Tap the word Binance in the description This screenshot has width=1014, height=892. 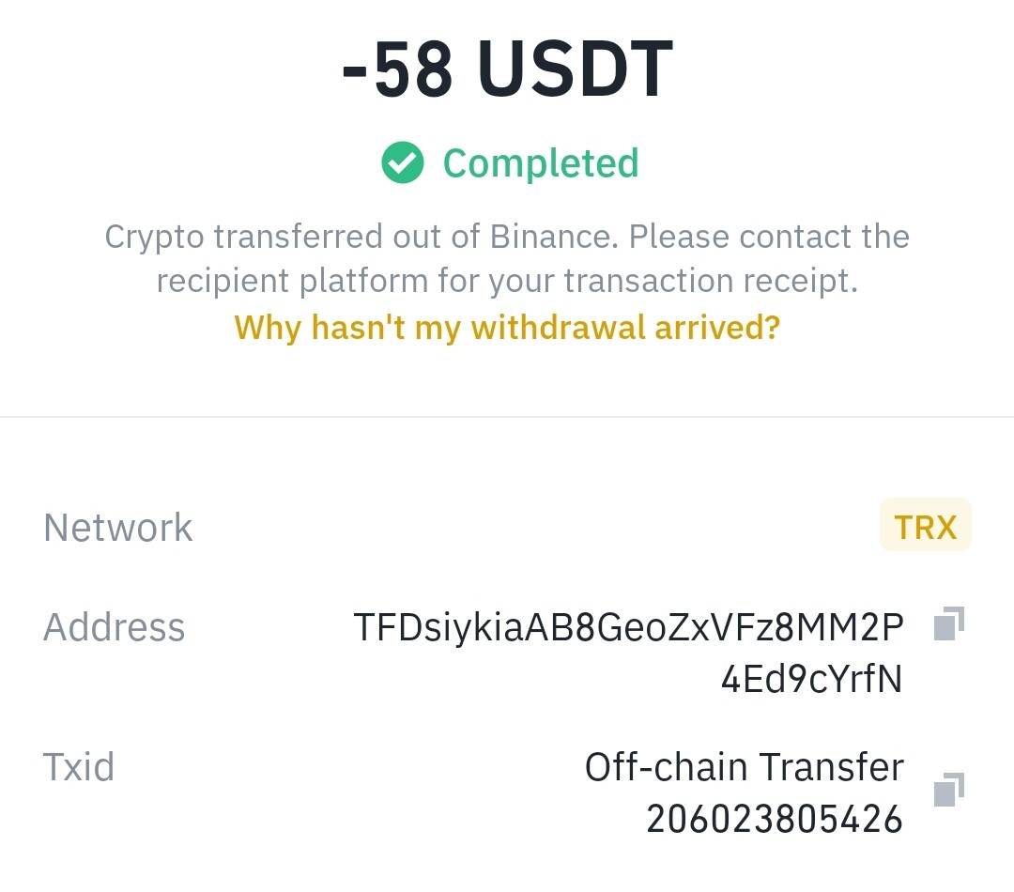554,236
